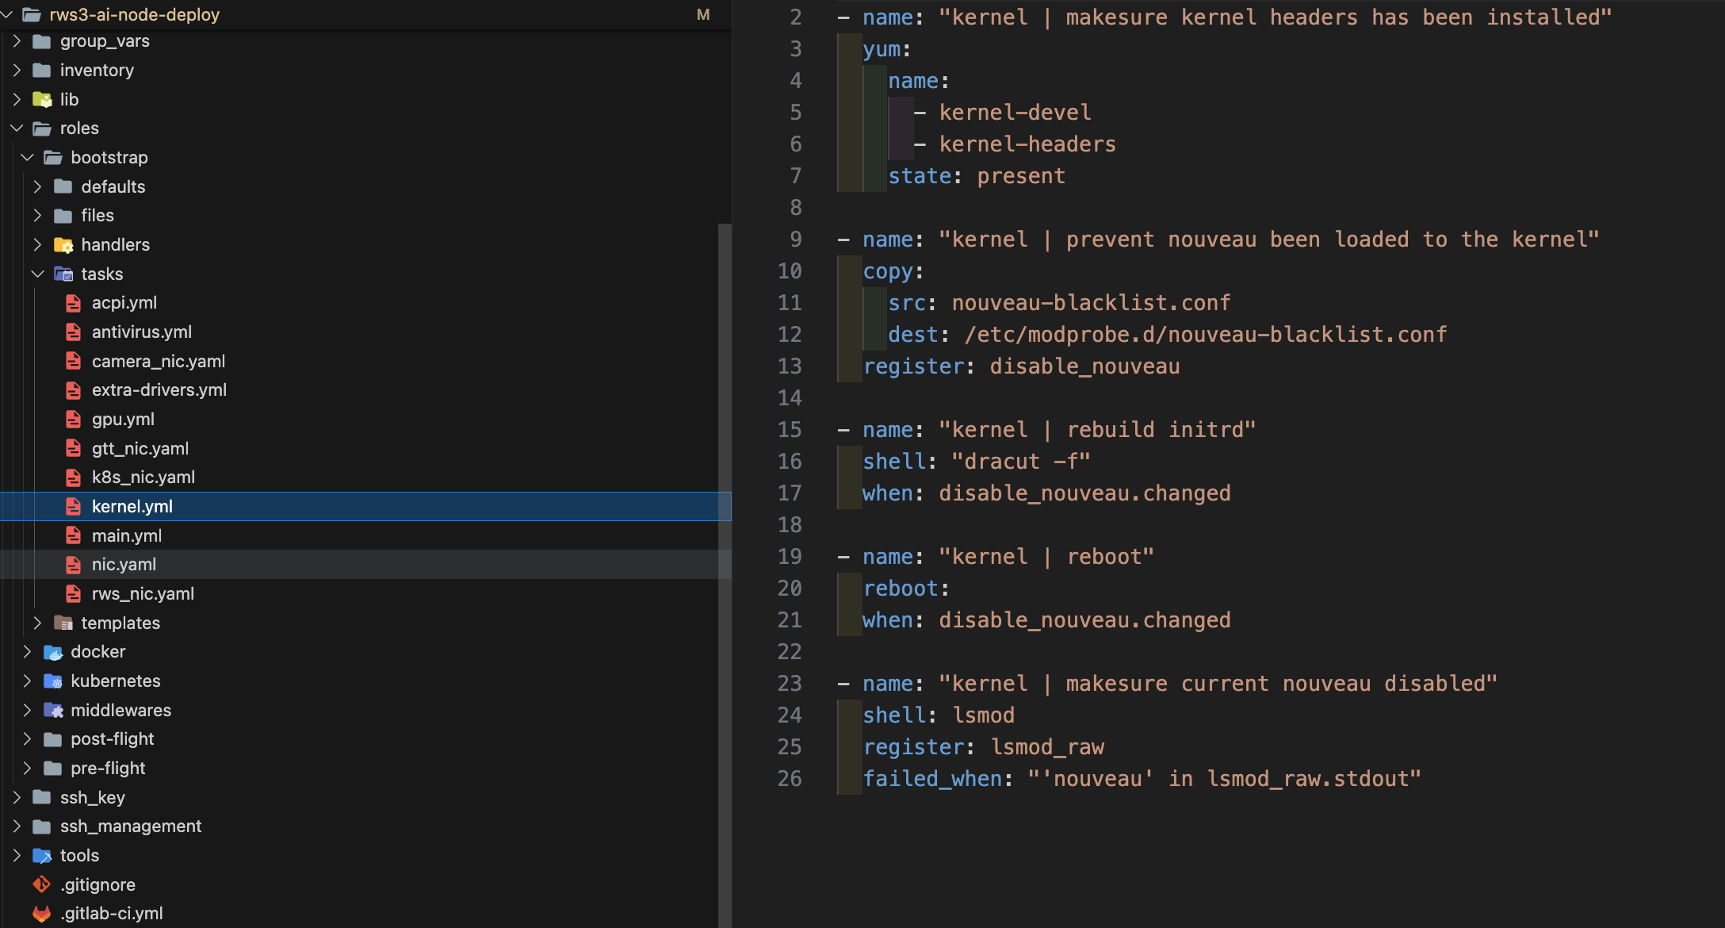1725x928 pixels.
Task: Click the acpi.yml file icon
Action: click(73, 301)
